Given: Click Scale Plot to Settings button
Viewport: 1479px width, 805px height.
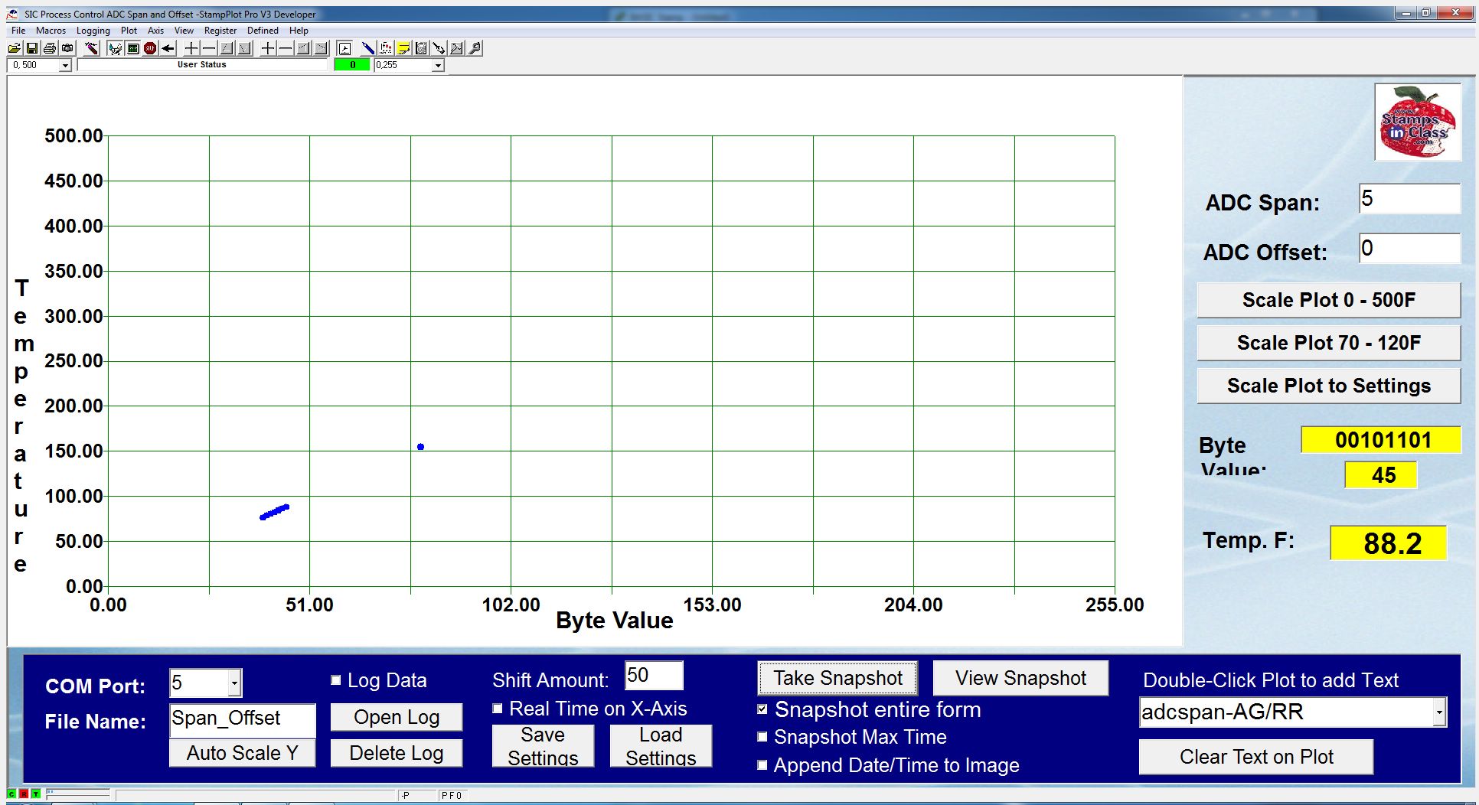Looking at the screenshot, I should (1328, 386).
